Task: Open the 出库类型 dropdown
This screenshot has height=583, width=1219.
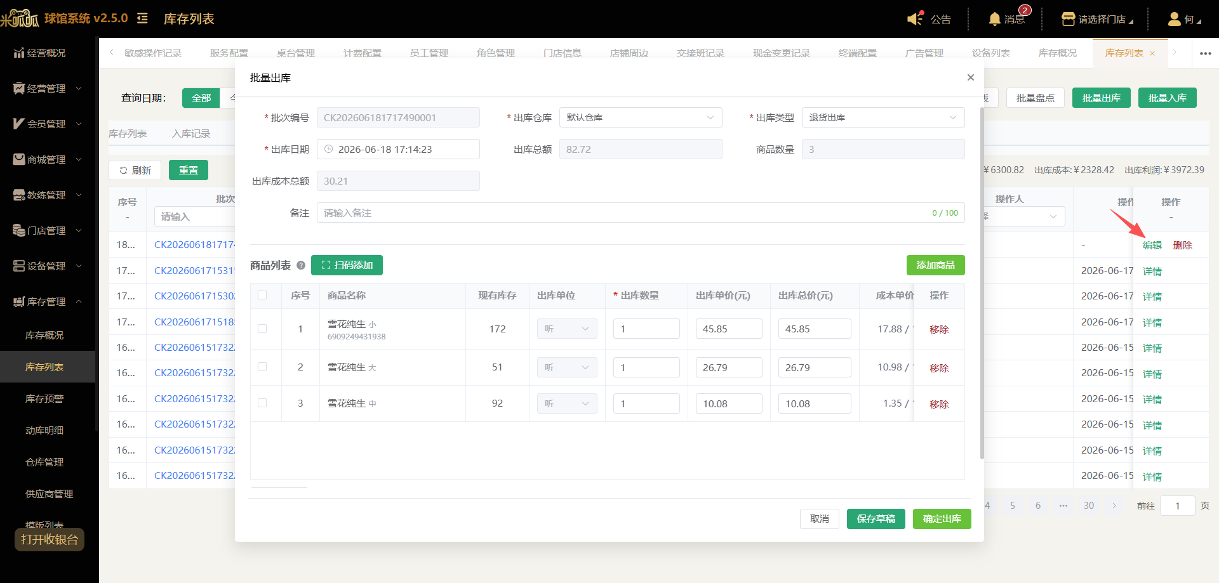Action: 883,117
